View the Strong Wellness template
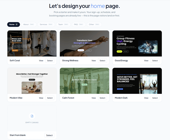The width and height of the screenshot is (170, 140). click(94, 61)
